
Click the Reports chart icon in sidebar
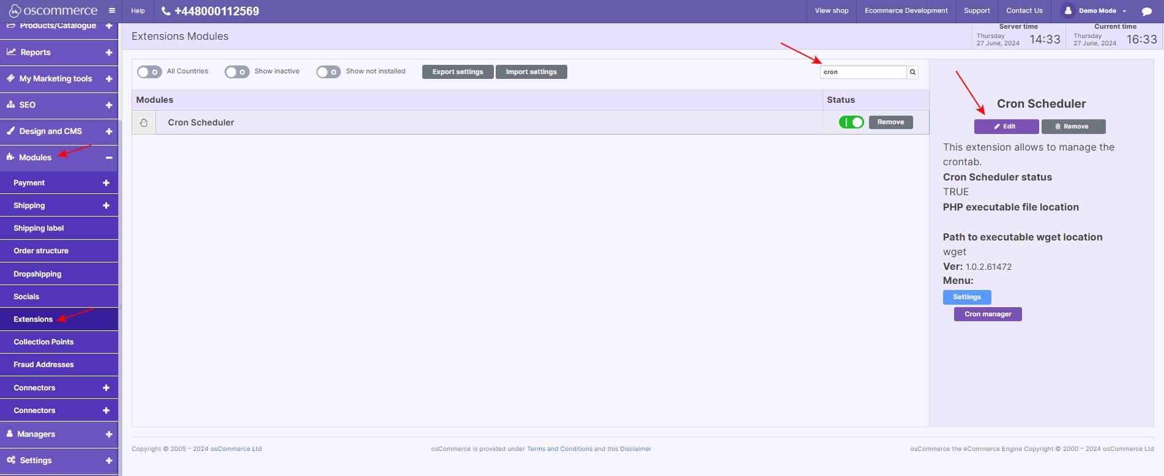click(11, 52)
